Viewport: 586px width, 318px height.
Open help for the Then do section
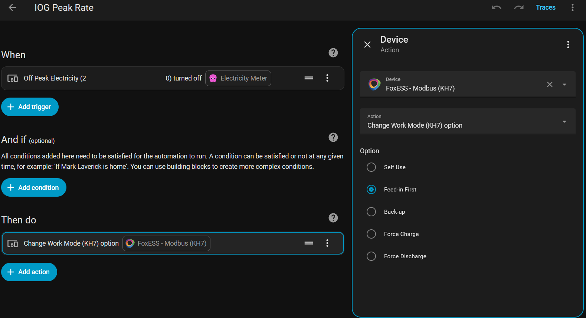[333, 218]
